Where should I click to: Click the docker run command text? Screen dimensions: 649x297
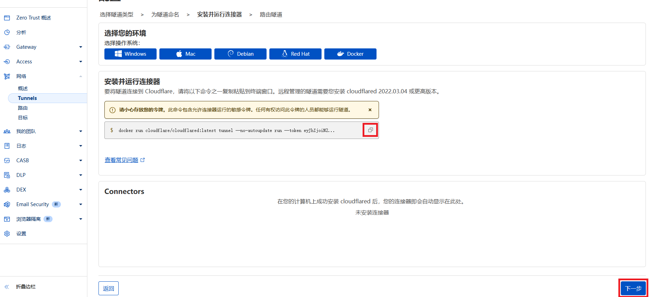click(x=227, y=131)
